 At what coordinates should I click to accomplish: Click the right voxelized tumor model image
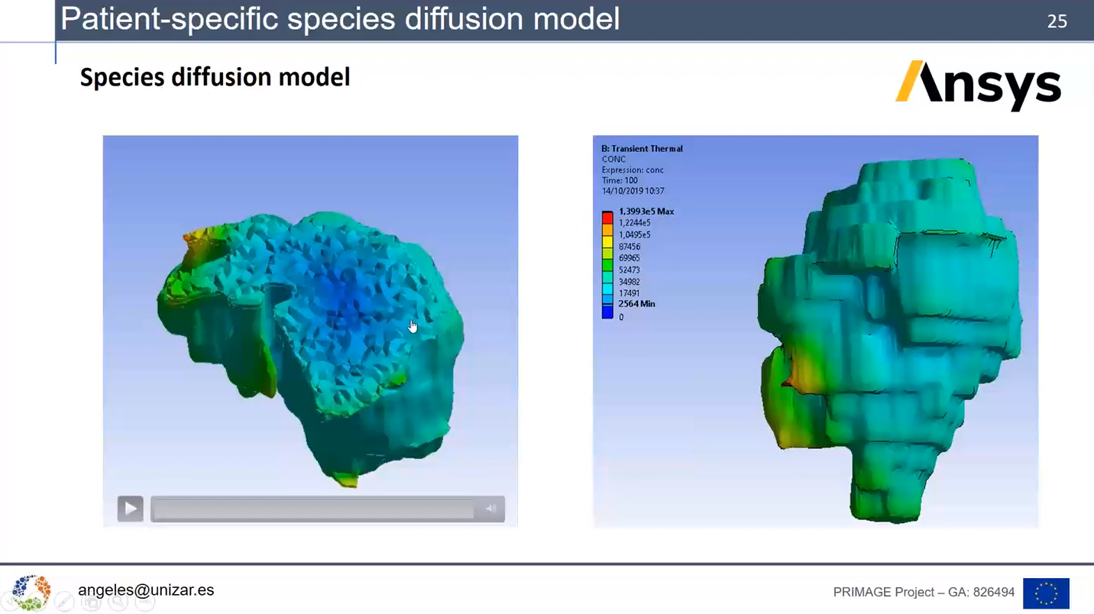click(886, 336)
